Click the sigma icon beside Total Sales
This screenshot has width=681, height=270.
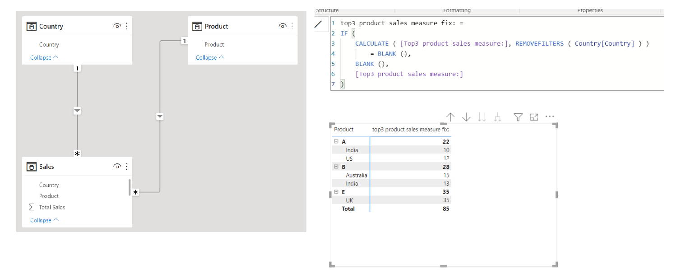(31, 207)
